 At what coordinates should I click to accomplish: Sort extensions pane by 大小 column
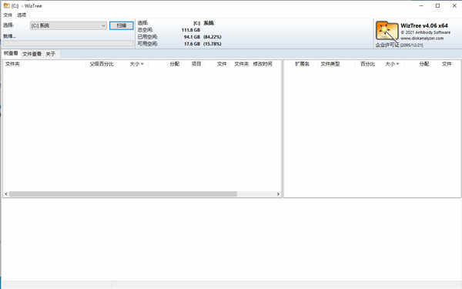(x=392, y=64)
